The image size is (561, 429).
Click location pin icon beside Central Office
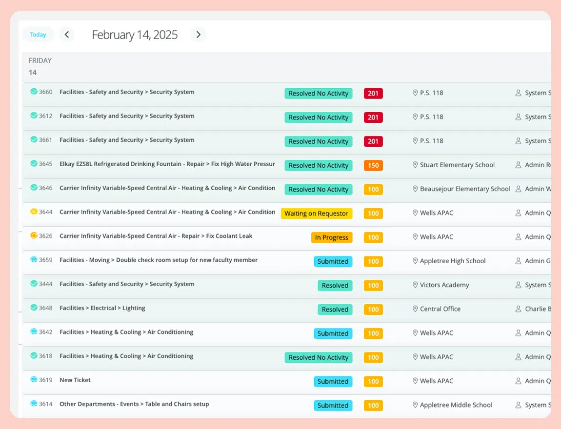(x=415, y=309)
